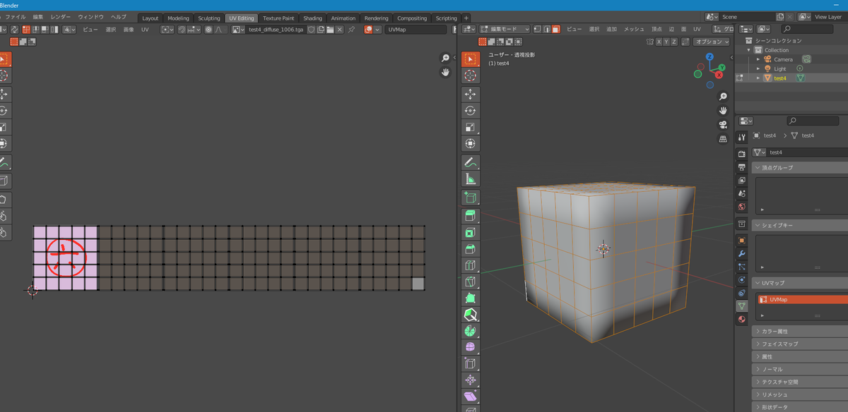Image resolution: width=848 pixels, height=412 pixels.
Task: Toggle face select mode in 3D viewport
Action: coord(555,29)
